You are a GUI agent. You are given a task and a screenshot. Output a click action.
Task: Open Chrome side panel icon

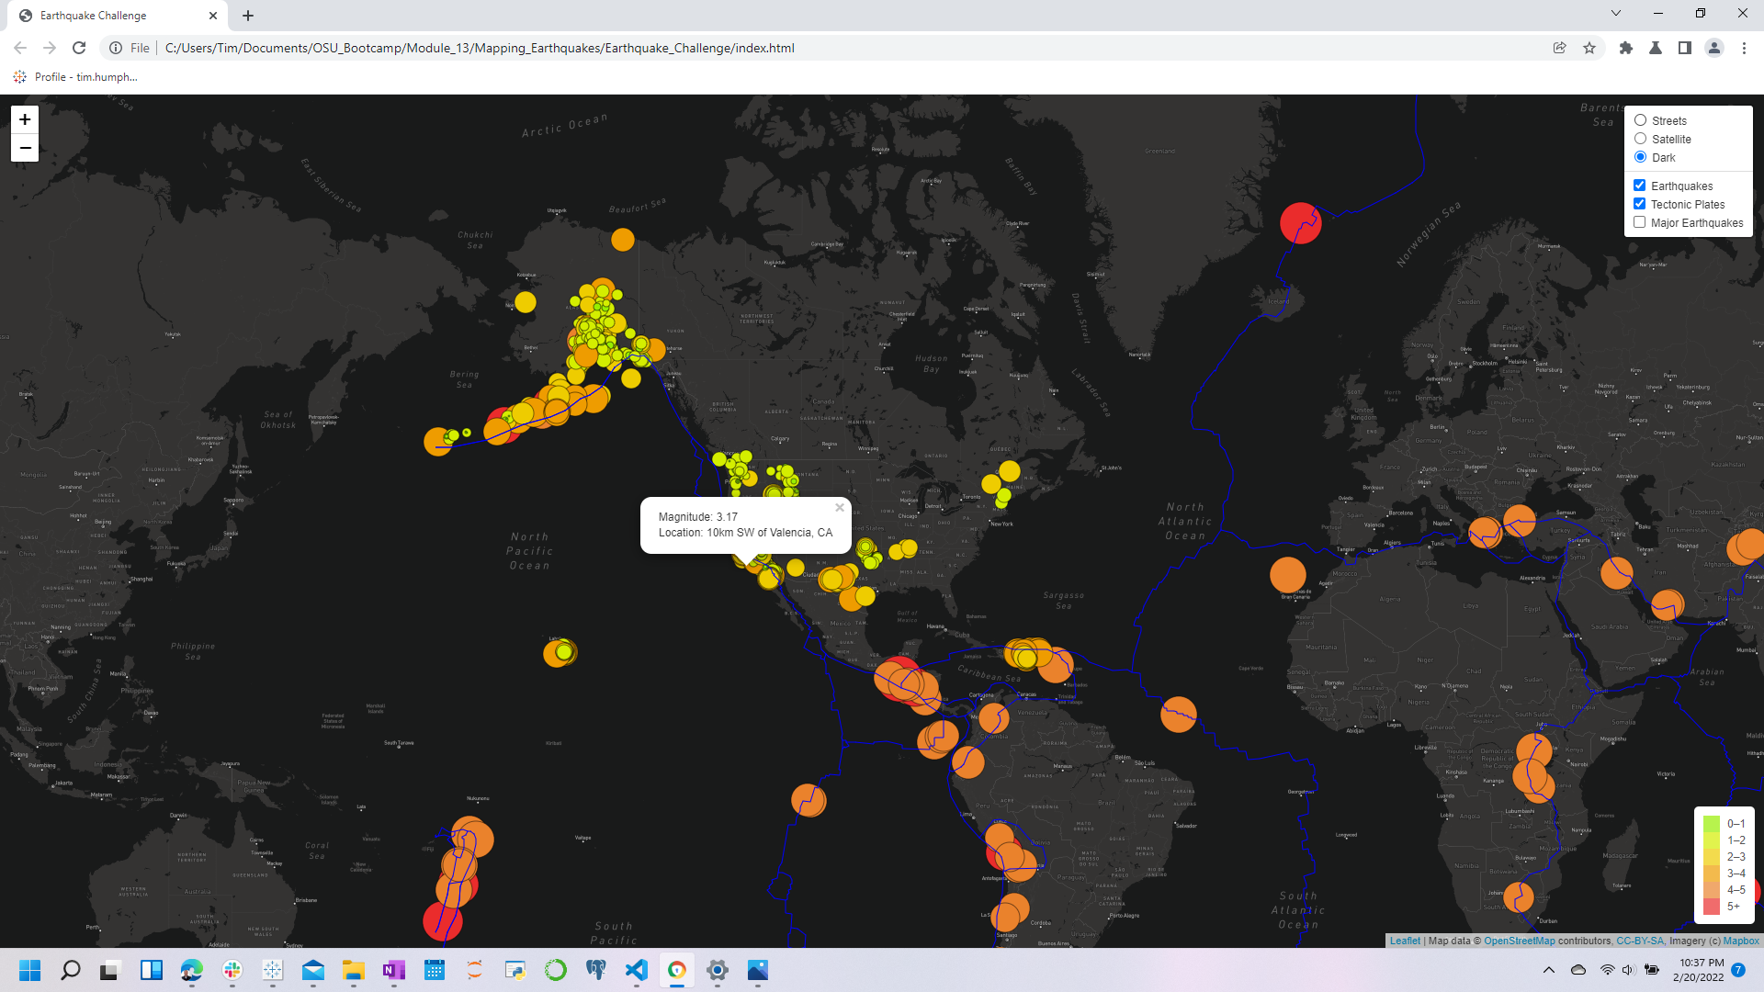[1685, 48]
